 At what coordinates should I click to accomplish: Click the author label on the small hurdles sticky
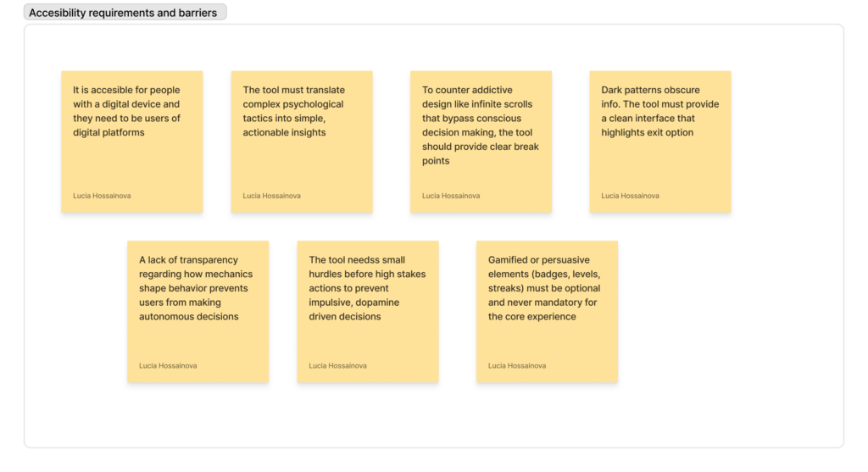(337, 366)
